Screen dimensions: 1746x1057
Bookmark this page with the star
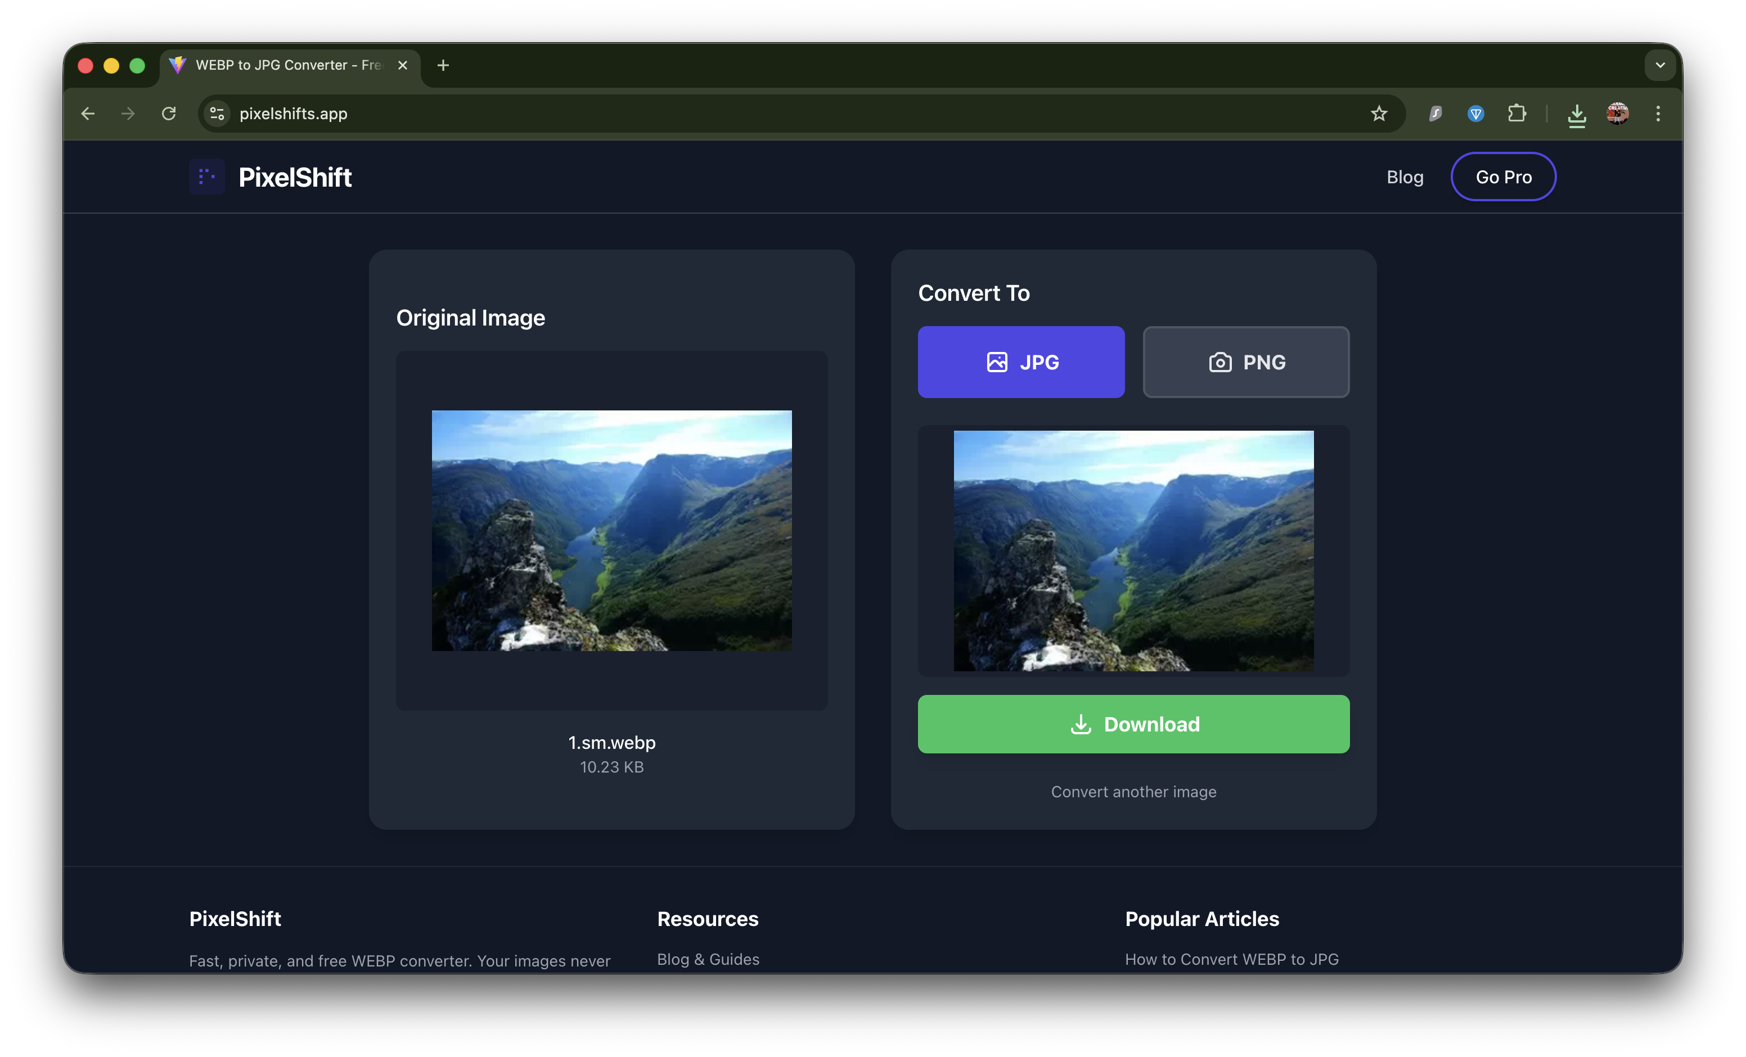pos(1379,114)
